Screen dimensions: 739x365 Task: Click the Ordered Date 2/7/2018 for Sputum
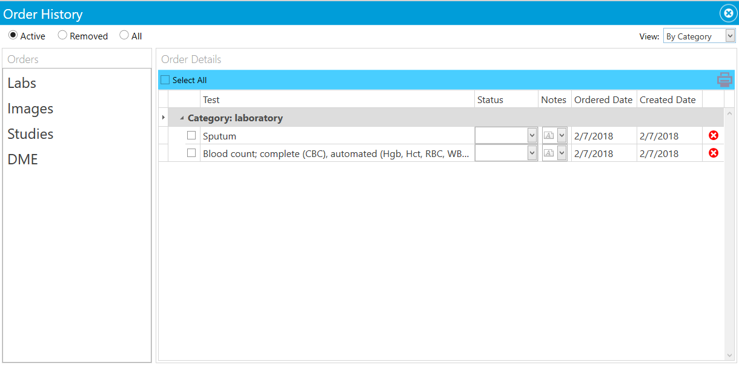click(x=594, y=136)
